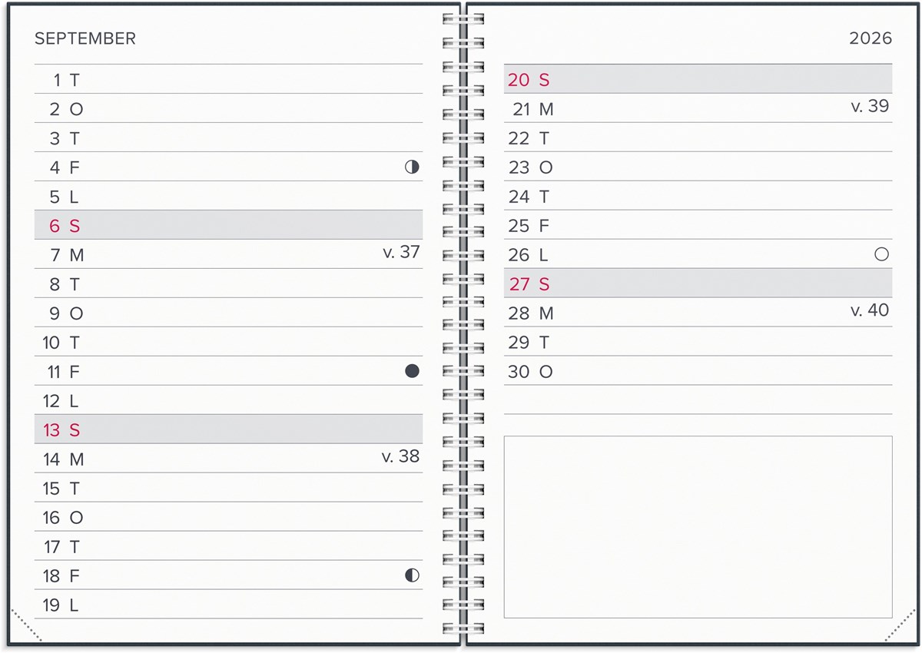Select week label v. 37
The image size is (922, 653).
pos(401,252)
